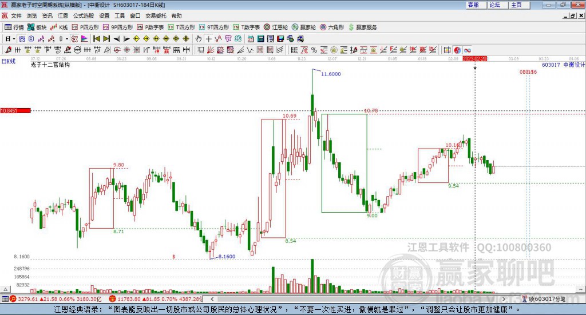
Task: Click 老子十二宫结构 indicator label
Action: pyautogui.click(x=50, y=65)
